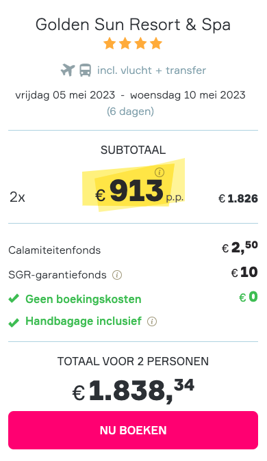Click the first orange hotel rating star
Screen dimensions: 267x461
click(110, 44)
